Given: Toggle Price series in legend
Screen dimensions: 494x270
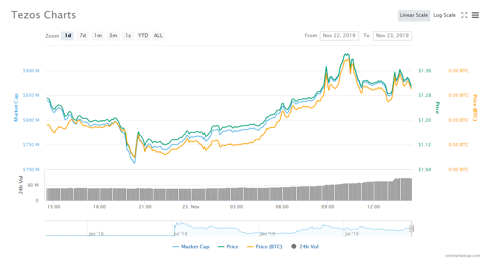Looking at the screenshot, I should pyautogui.click(x=228, y=247).
